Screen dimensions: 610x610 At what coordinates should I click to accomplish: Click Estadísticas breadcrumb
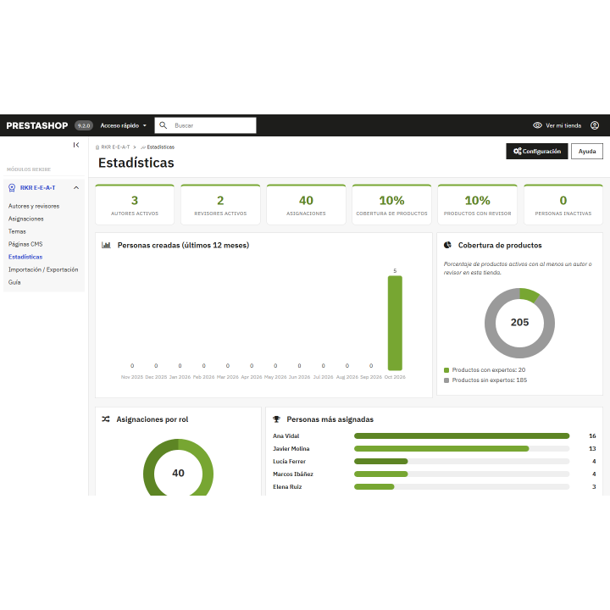pyautogui.click(x=161, y=147)
